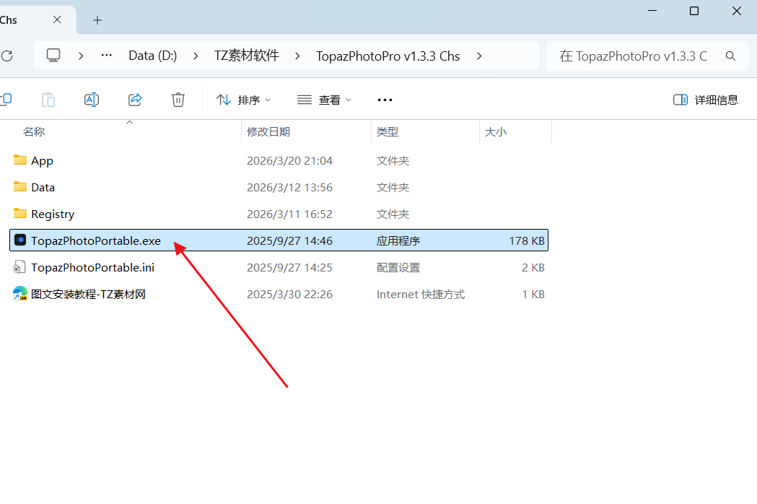This screenshot has width=757, height=504.
Task: Click date 2026/3/11 16:52
Action: [289, 214]
